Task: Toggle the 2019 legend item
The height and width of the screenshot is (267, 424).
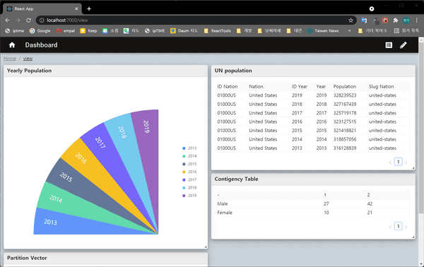Action: (x=189, y=196)
